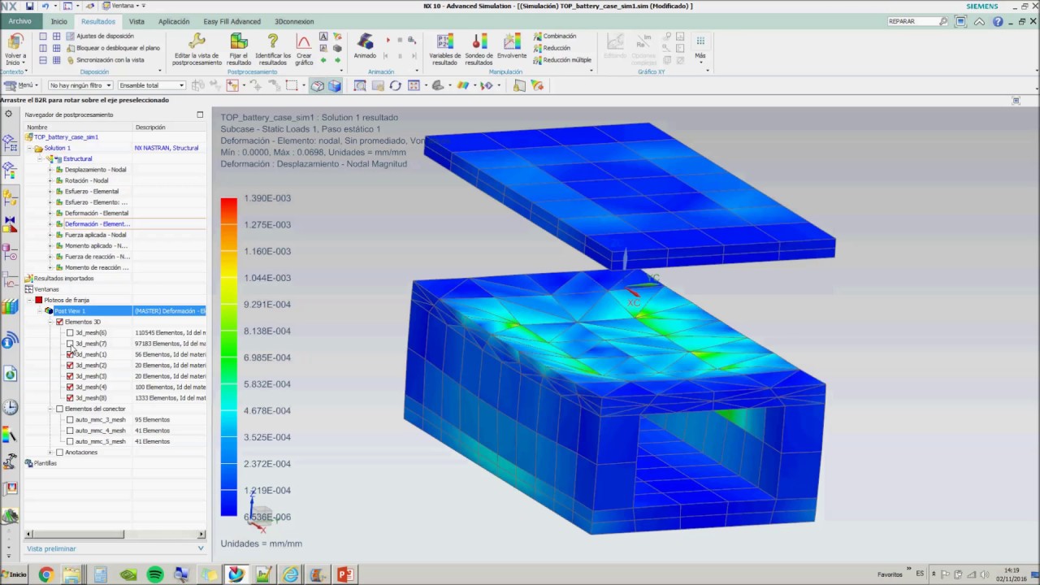Viewport: 1040px width, 585px height.
Task: Click the Crear gráfico icon
Action: (304, 41)
